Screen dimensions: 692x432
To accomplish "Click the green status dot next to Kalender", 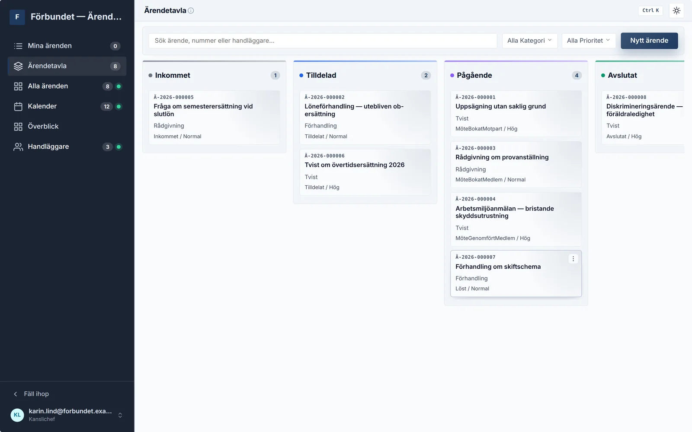I will point(119,106).
